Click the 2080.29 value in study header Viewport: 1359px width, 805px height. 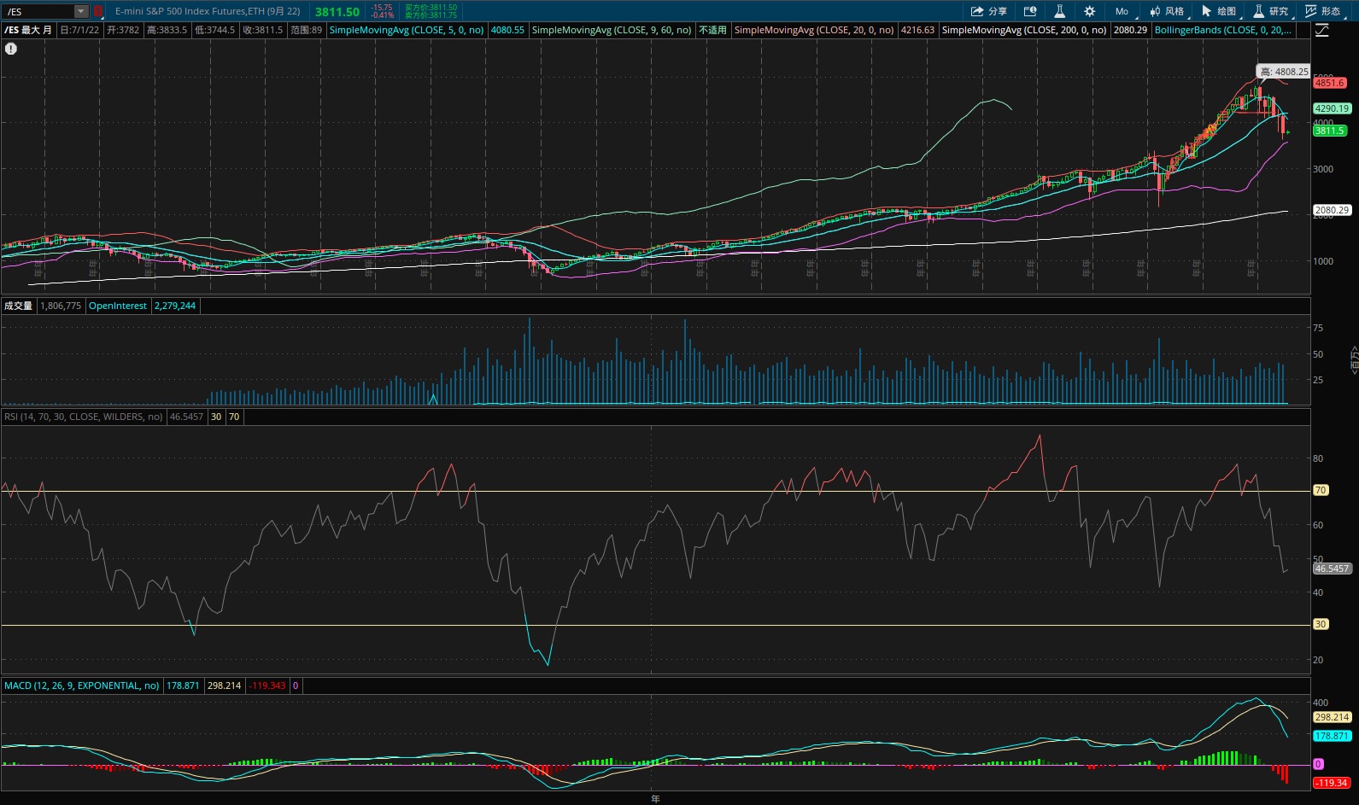pyautogui.click(x=1130, y=30)
